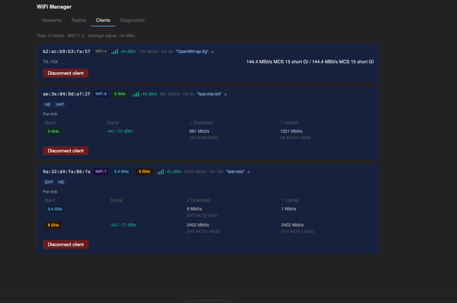Click the 1m 8s connection time
Screen dimensions: 457x303
coord(188,94)
